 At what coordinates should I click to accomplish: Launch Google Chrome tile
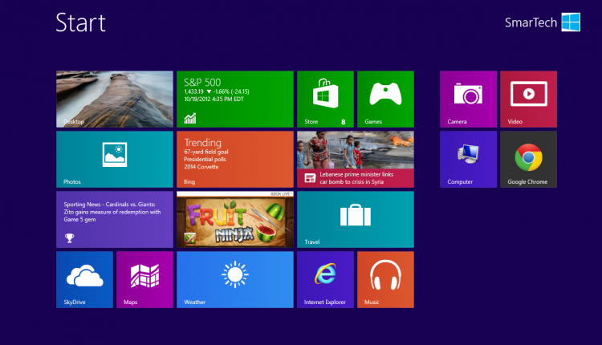(528, 159)
